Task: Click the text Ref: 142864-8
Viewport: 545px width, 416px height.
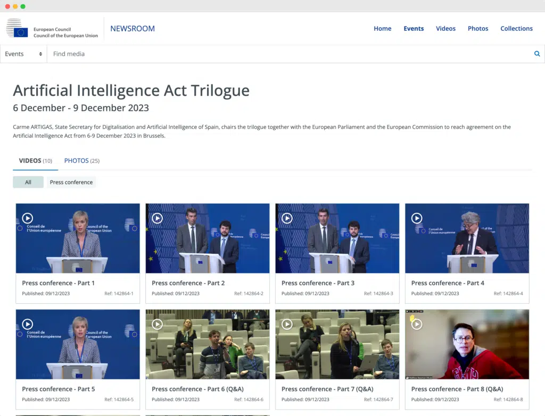Action: click(508, 400)
